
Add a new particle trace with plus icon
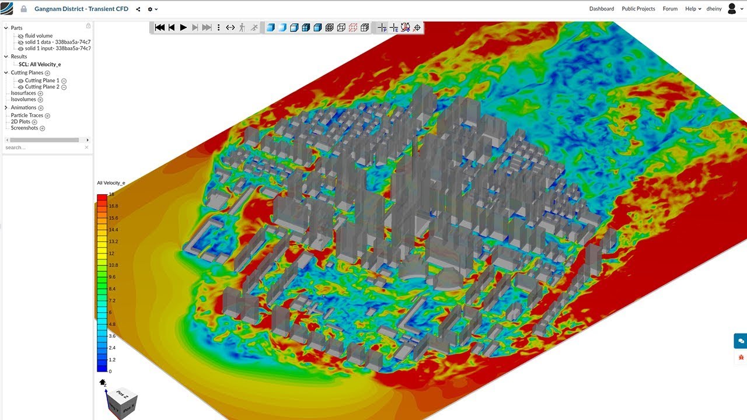click(x=47, y=116)
